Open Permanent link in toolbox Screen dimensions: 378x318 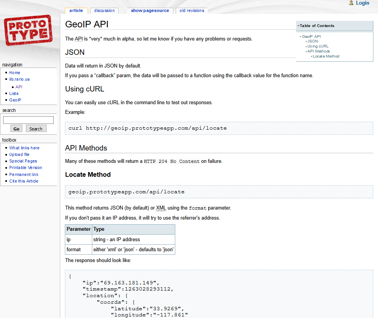24,174
